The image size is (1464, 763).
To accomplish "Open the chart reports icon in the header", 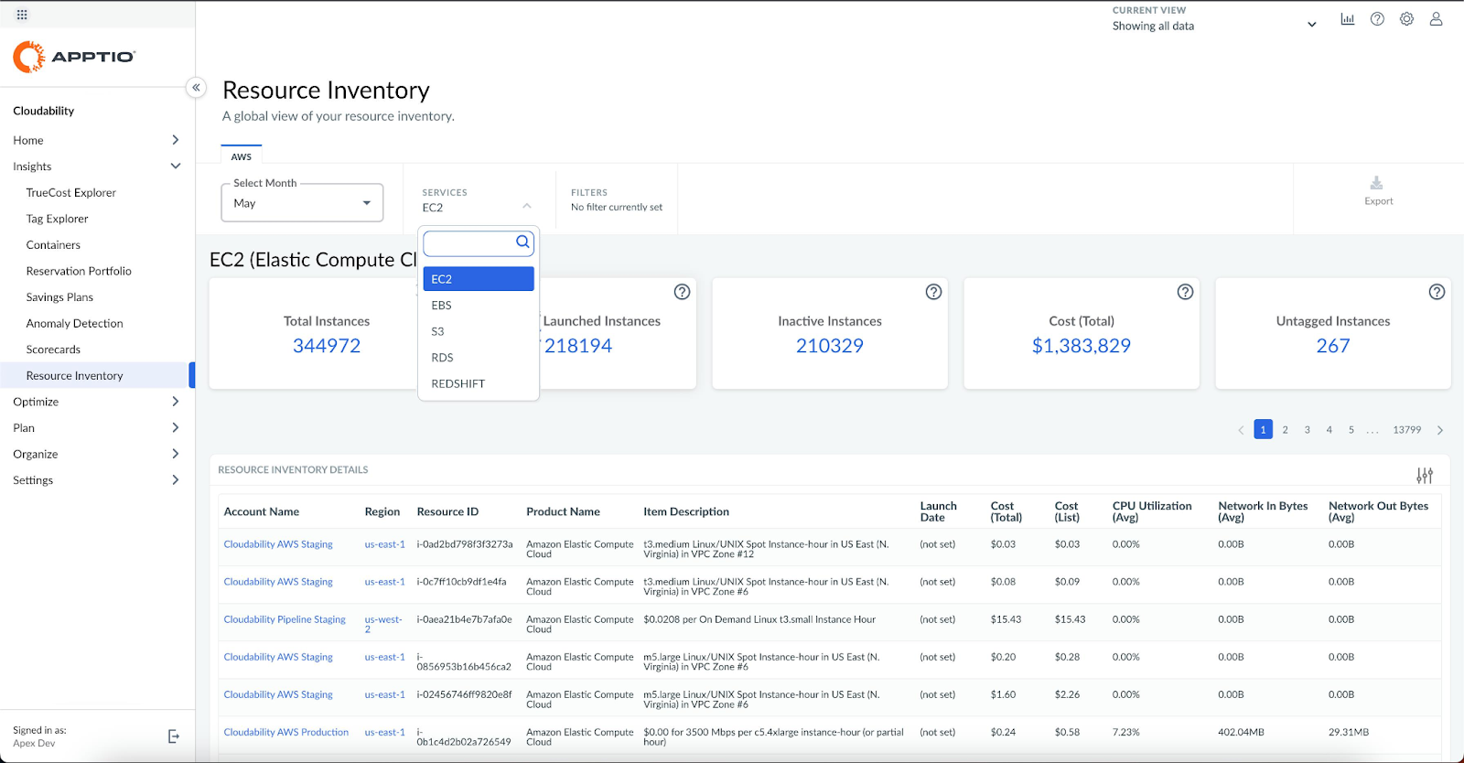I will click(1348, 19).
